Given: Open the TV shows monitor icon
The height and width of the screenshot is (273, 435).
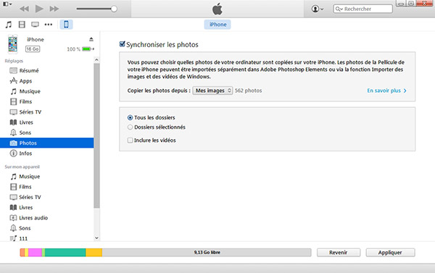Looking at the screenshot, I should coord(35,25).
